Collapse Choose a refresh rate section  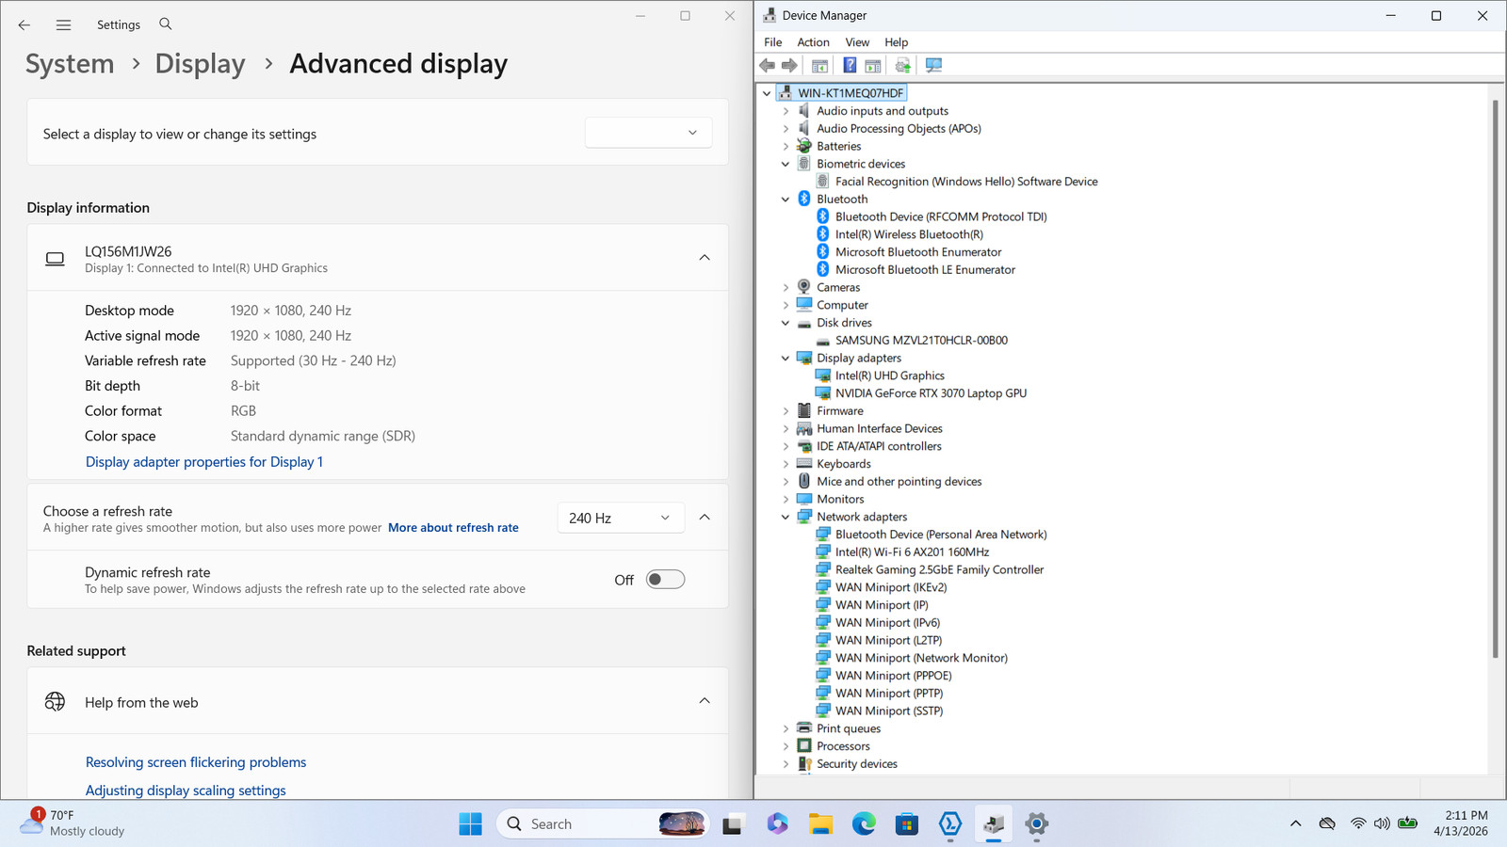(705, 518)
